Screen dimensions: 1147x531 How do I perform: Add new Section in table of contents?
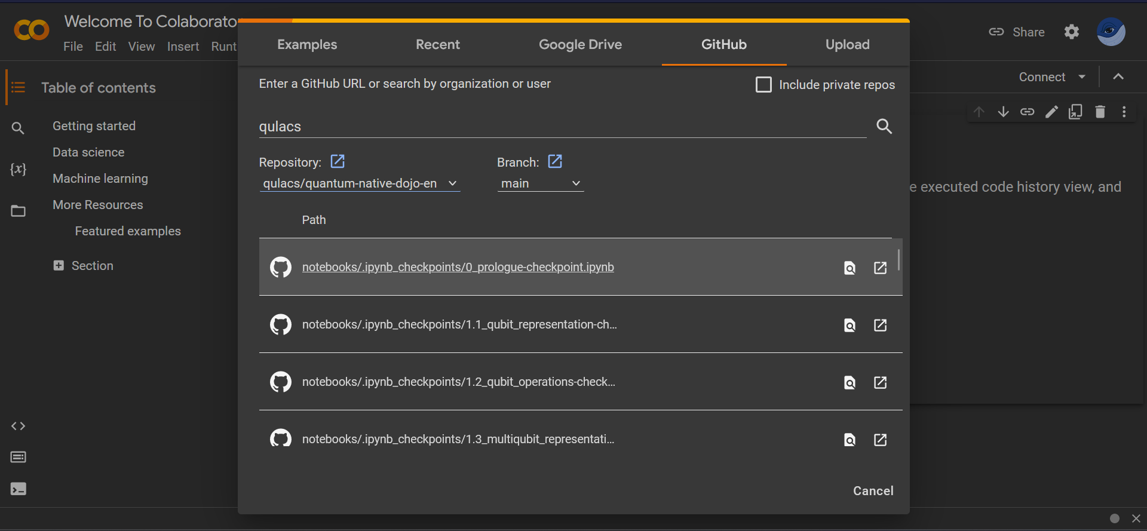tap(83, 266)
